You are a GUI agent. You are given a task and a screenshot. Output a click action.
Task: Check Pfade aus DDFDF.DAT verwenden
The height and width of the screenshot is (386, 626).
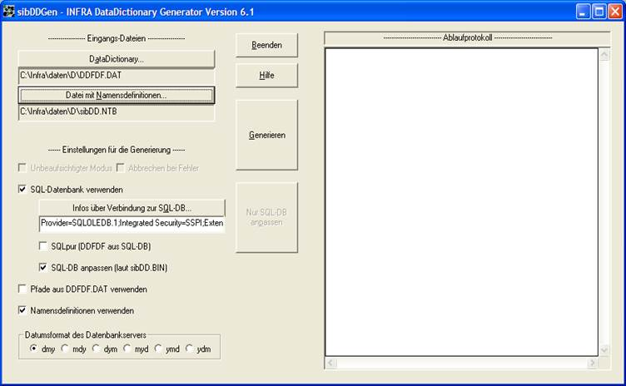click(x=23, y=289)
